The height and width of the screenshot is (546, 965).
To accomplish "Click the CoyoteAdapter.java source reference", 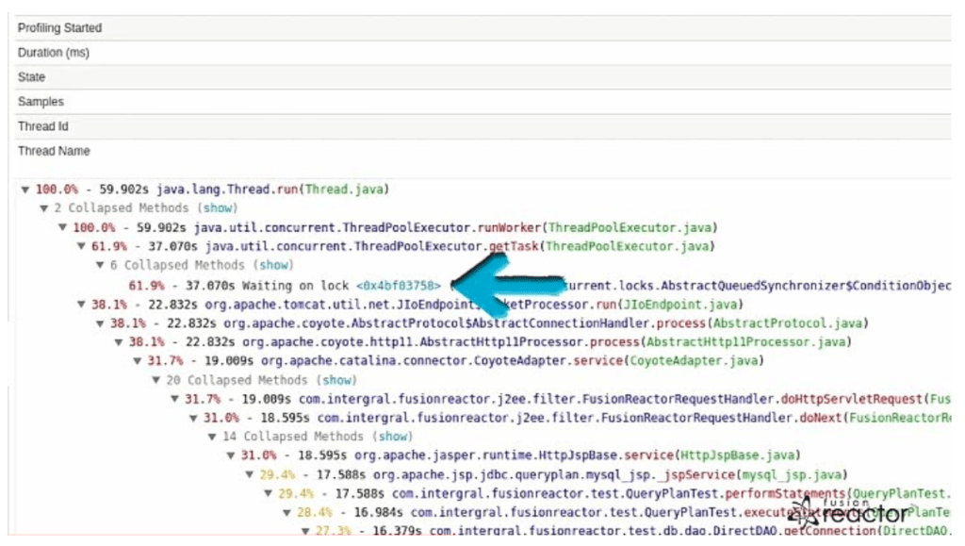I will [694, 361].
